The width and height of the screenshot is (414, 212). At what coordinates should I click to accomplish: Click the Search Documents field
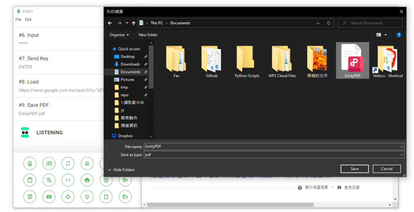(x=370, y=23)
